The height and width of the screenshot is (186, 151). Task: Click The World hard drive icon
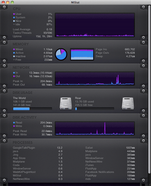pyautogui.click(x=66, y=103)
